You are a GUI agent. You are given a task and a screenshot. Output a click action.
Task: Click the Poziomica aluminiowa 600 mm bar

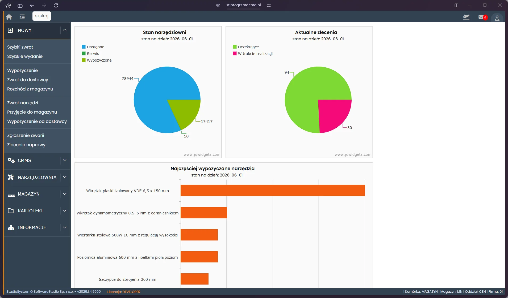coord(199,257)
